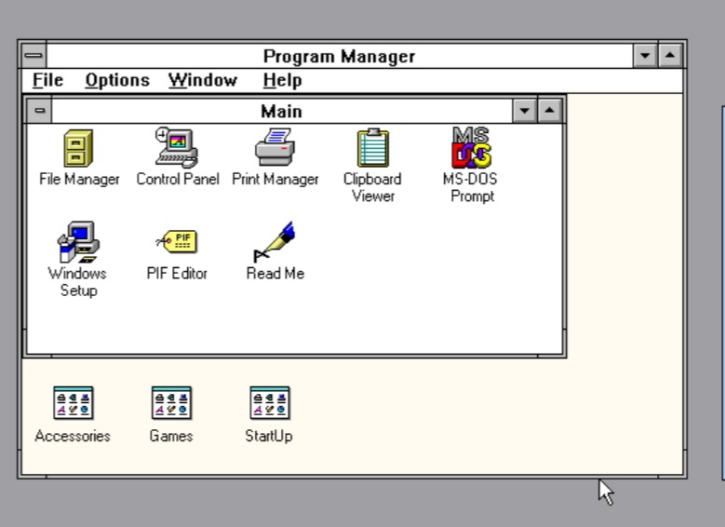Click the Games label text
This screenshot has height=527, width=725.
tap(171, 436)
